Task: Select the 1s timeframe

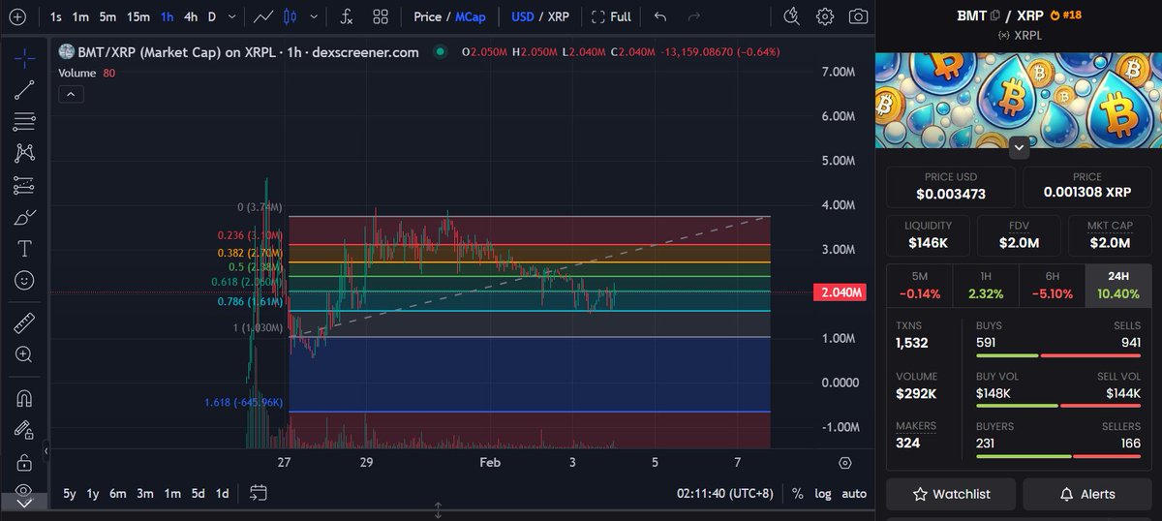Action: coord(56,16)
